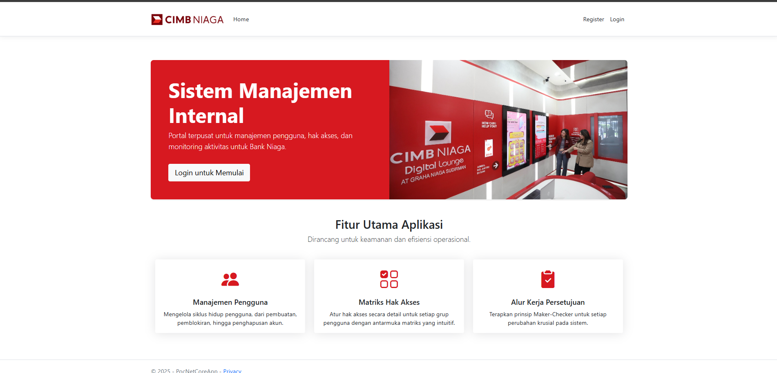Click the CIMB Niaga logo in navbar

[188, 19]
